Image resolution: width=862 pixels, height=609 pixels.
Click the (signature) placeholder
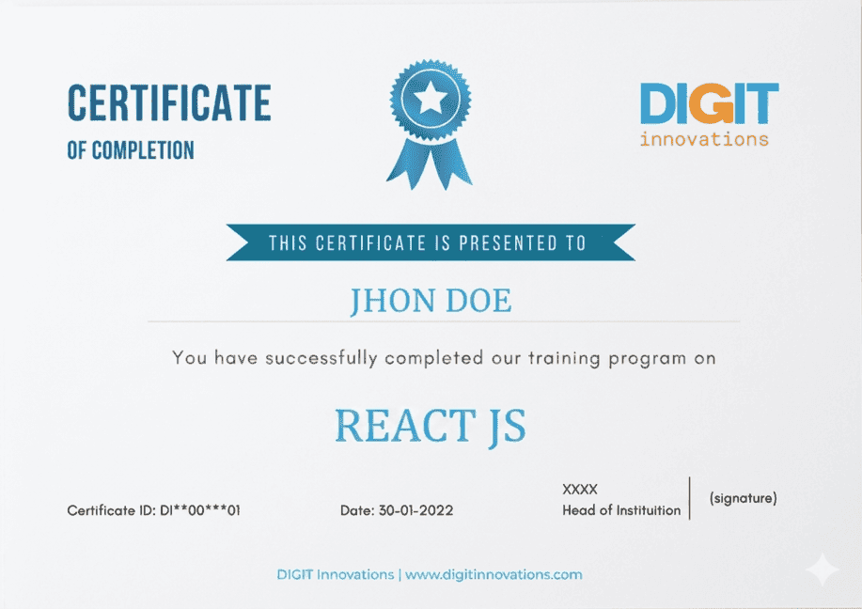pos(743,498)
